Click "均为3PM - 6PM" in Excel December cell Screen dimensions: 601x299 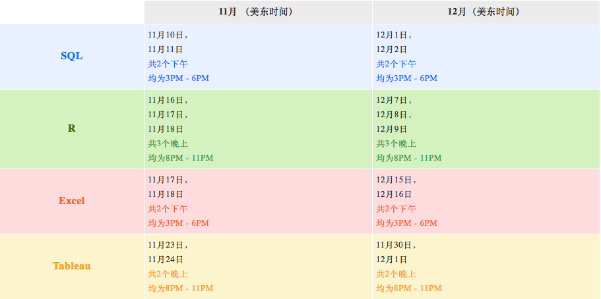[x=406, y=223]
